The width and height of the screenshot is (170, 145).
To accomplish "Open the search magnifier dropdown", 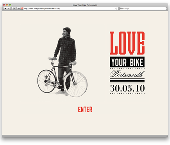I will pyautogui.click(x=121, y=9).
